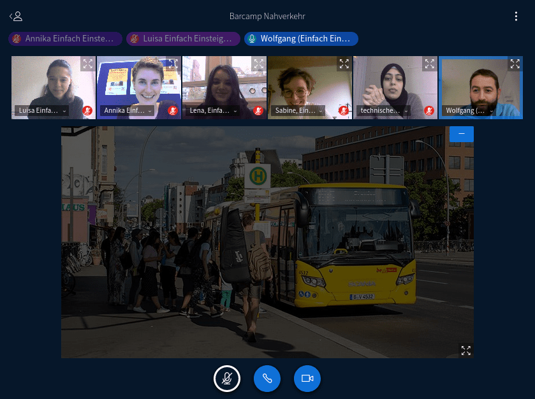Minimize the presentation with the blue button
The image size is (535, 399).
click(x=461, y=134)
